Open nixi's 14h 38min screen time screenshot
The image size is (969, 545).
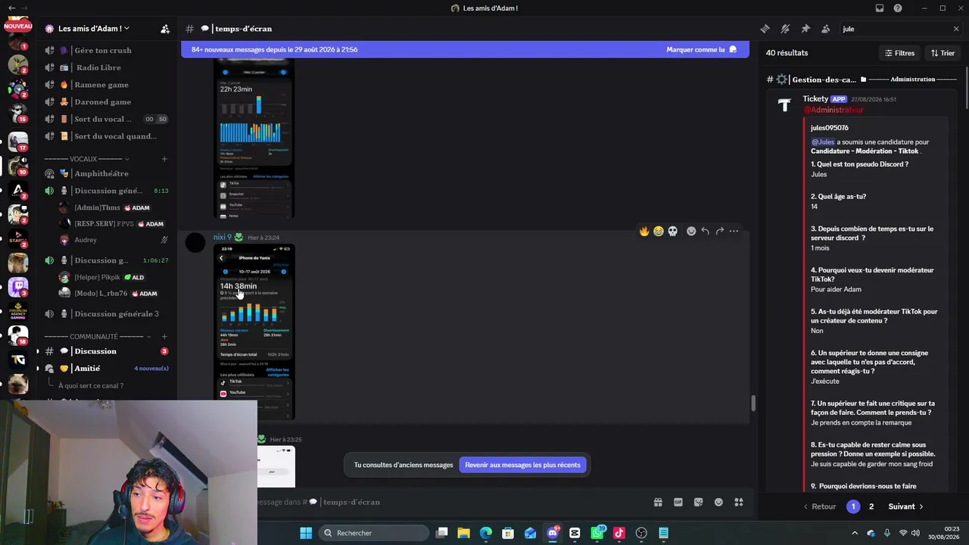click(254, 332)
